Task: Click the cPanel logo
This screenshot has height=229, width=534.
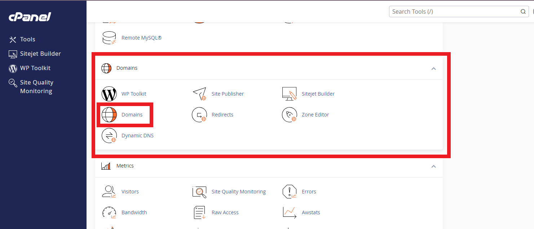Action: point(30,17)
